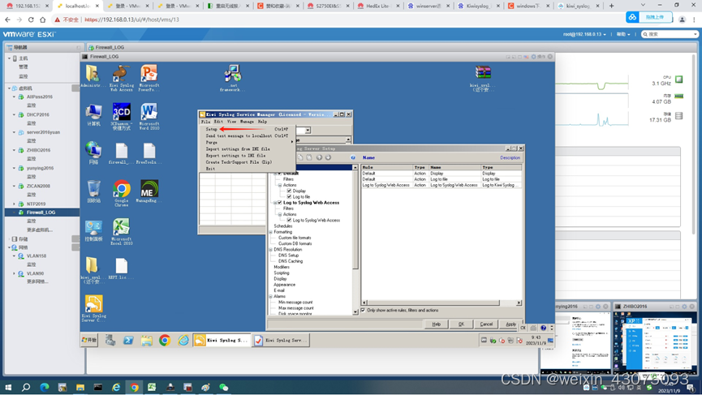Click the Chrome icon in VM taskbar

click(165, 341)
